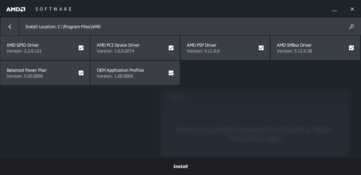Open the install location search magnifier icon

click(352, 27)
